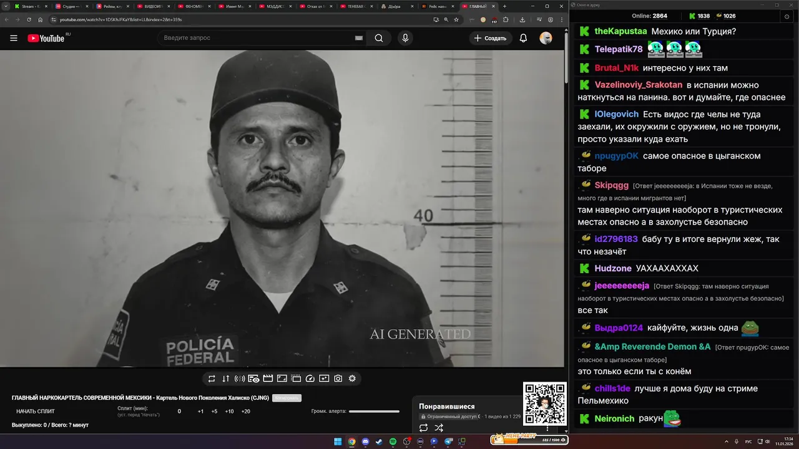Viewport: 799px width, 449px height.
Task: Click the clapperboard icon in the extension toolbar
Action: pos(268,379)
